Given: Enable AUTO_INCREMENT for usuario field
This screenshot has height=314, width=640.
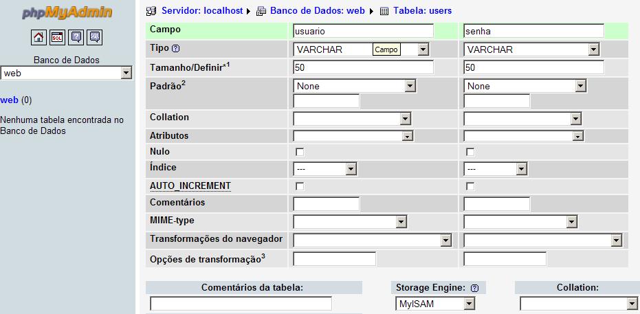Looking at the screenshot, I should click(300, 186).
